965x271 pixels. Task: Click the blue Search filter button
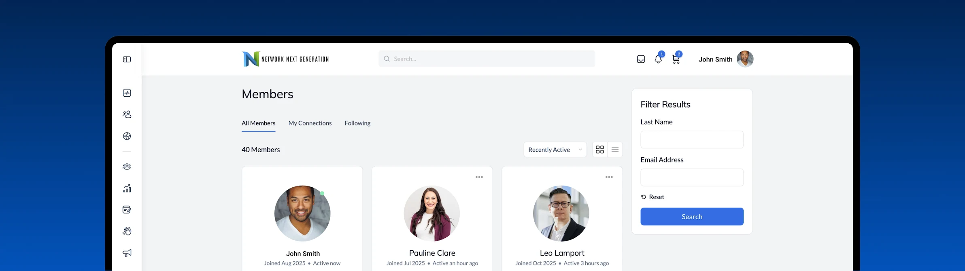692,217
